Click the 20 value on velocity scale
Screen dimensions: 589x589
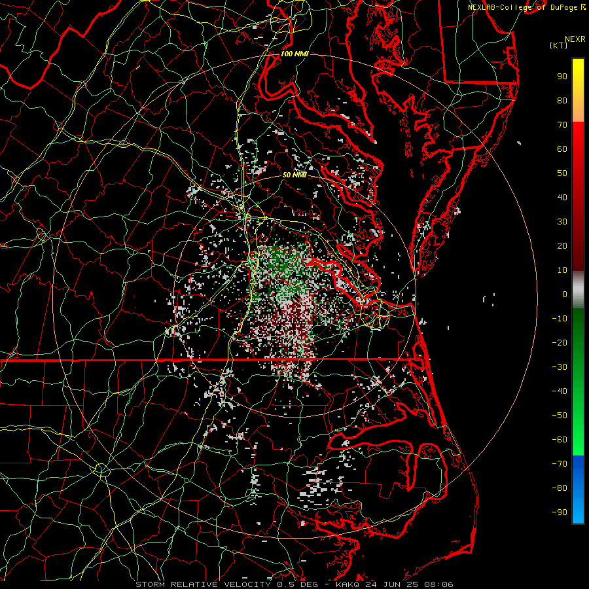tap(562, 246)
